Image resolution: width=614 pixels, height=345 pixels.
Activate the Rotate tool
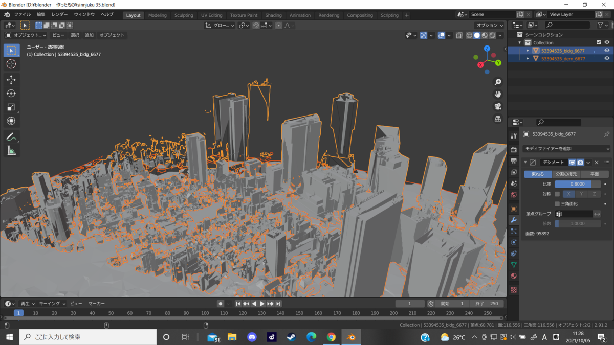[x=11, y=94]
